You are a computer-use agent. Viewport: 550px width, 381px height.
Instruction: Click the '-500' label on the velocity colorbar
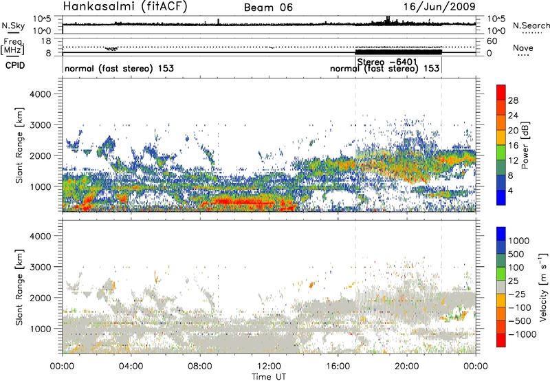(x=520, y=321)
